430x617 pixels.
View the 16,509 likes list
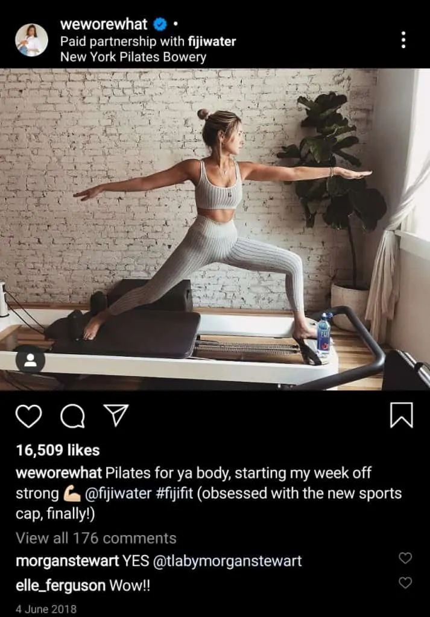click(58, 451)
